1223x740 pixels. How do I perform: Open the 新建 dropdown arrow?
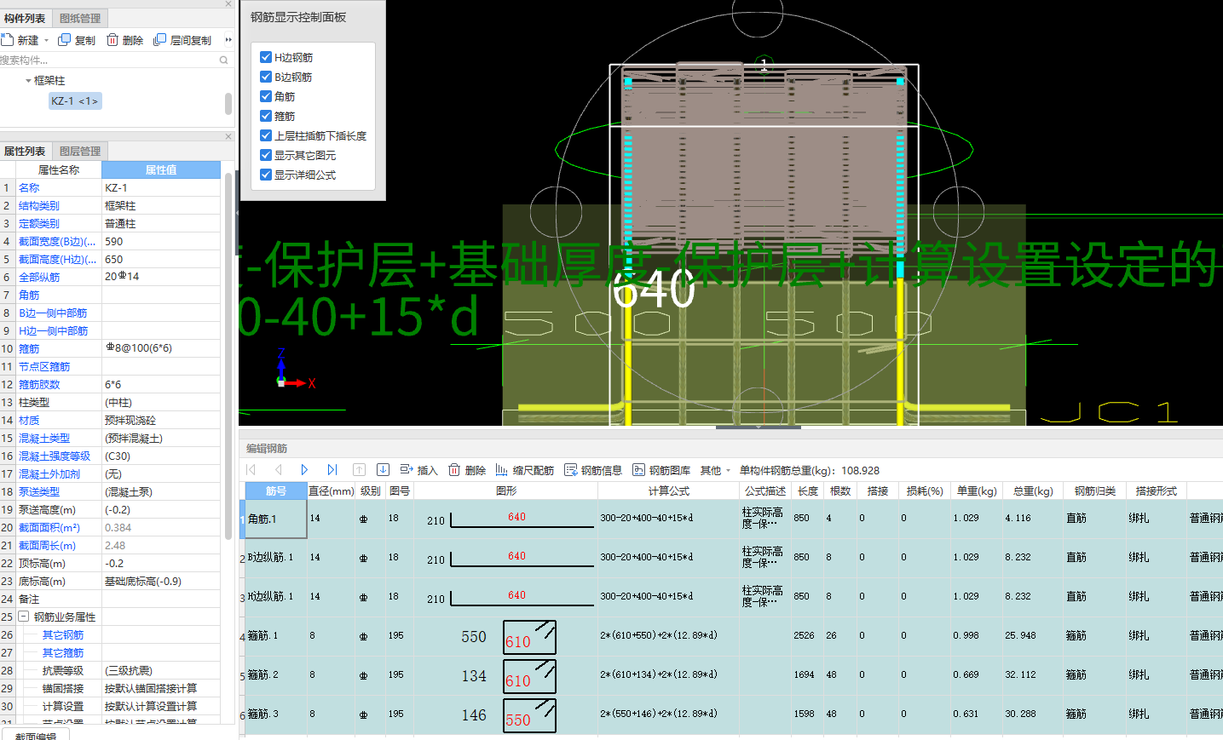tap(46, 41)
